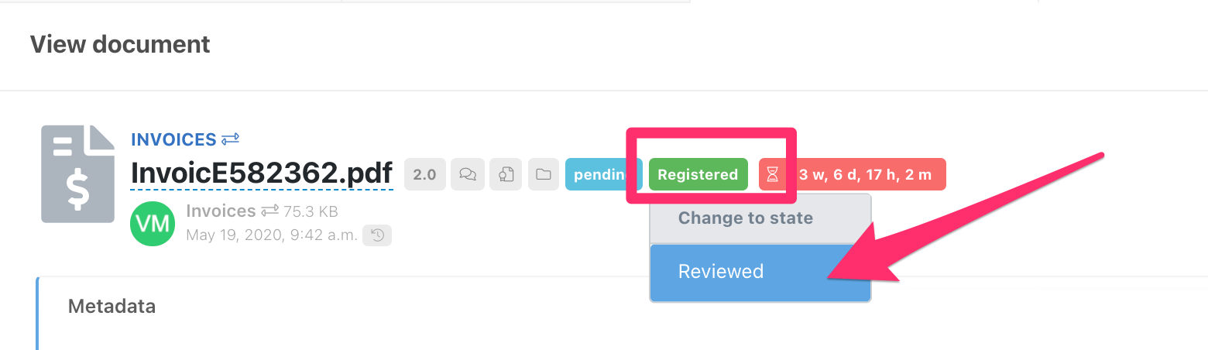Viewport: 1208px width, 350px height.
Task: Click the May 19, 2020 upload date
Action: click(x=271, y=235)
